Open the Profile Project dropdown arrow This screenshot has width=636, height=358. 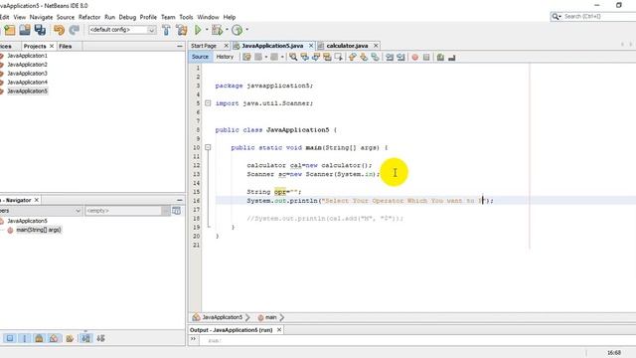point(247,30)
